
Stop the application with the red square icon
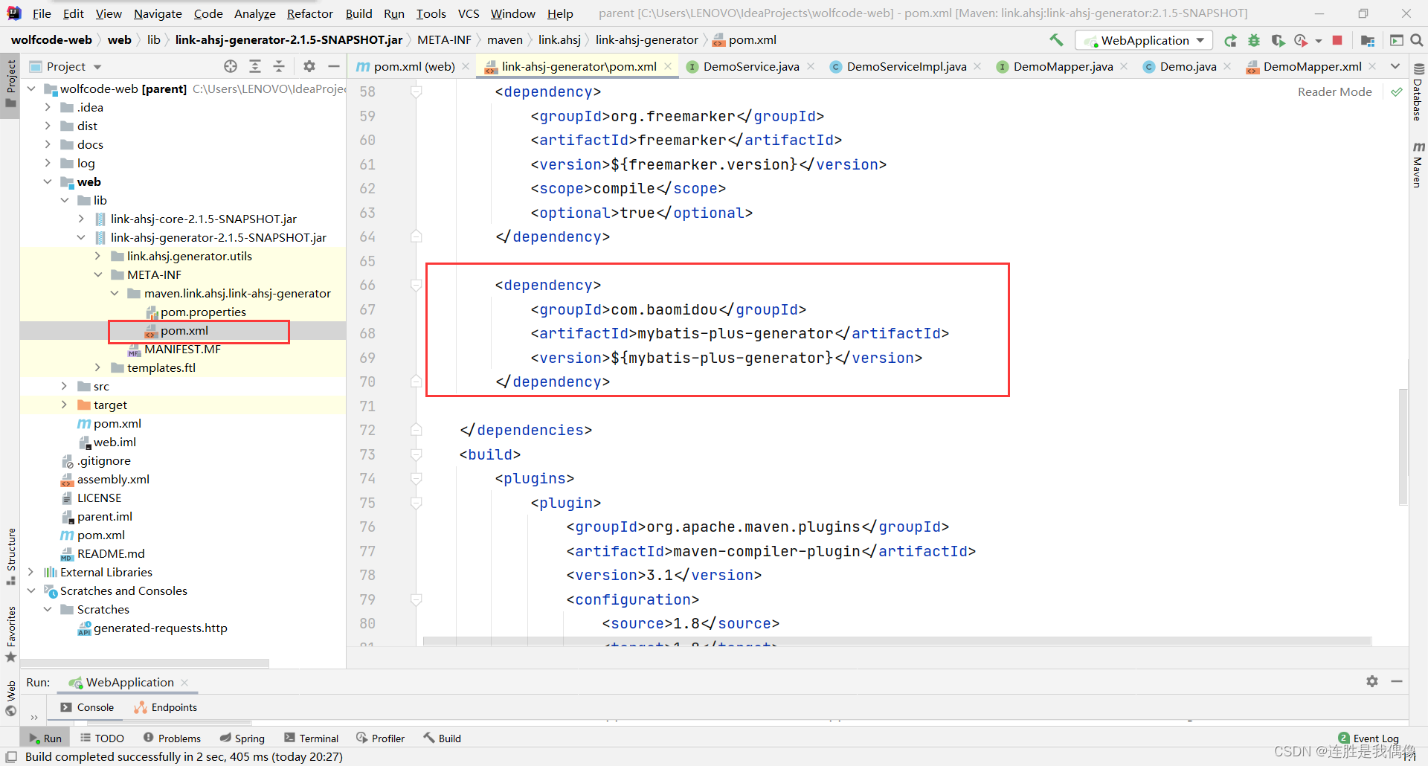tap(1337, 40)
